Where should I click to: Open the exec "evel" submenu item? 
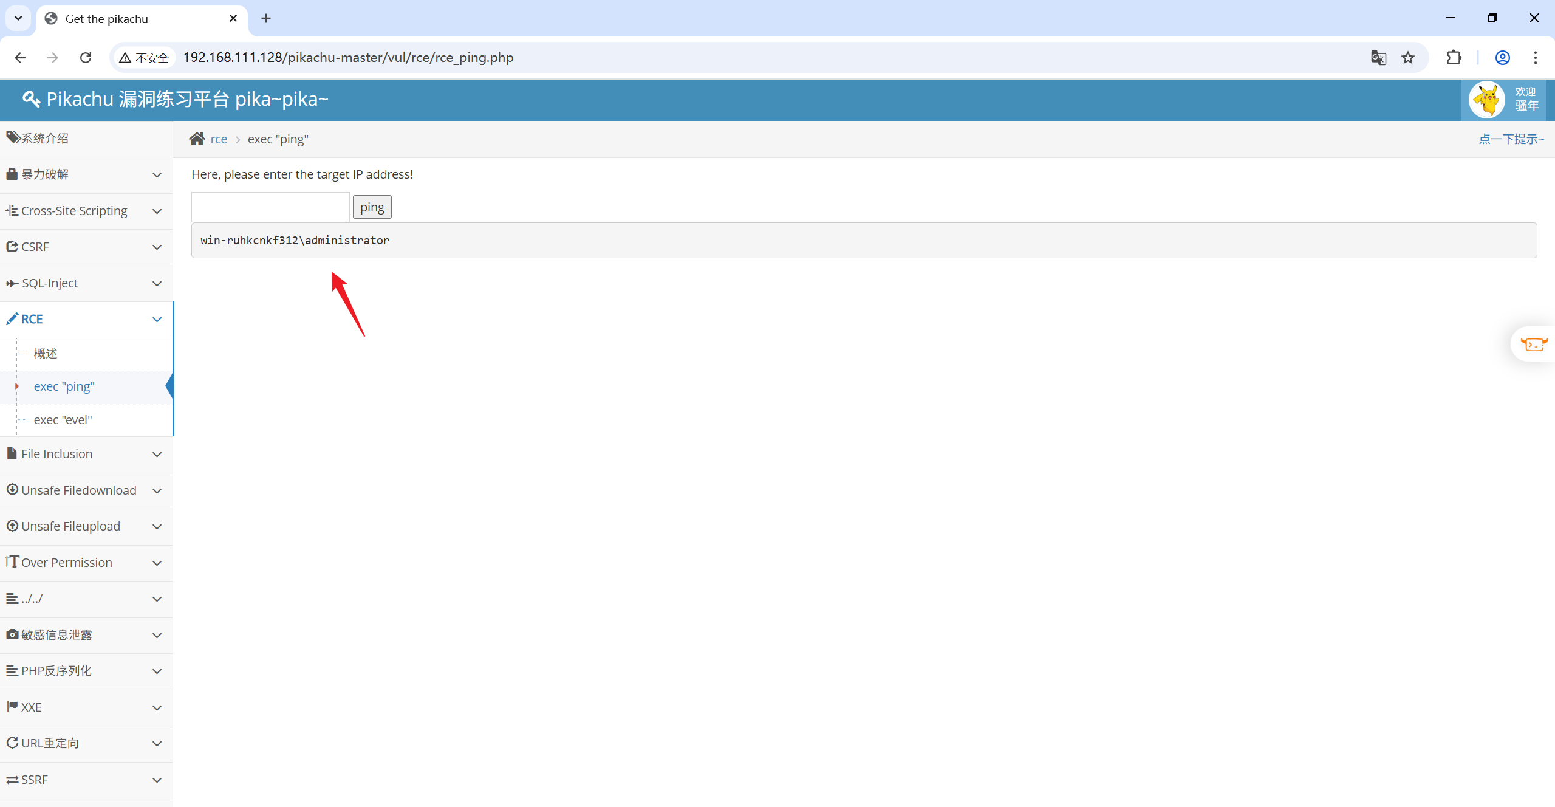[63, 420]
